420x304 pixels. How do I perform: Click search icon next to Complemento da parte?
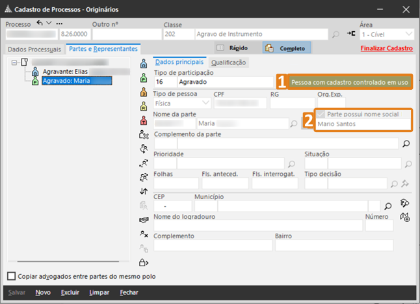click(406, 144)
